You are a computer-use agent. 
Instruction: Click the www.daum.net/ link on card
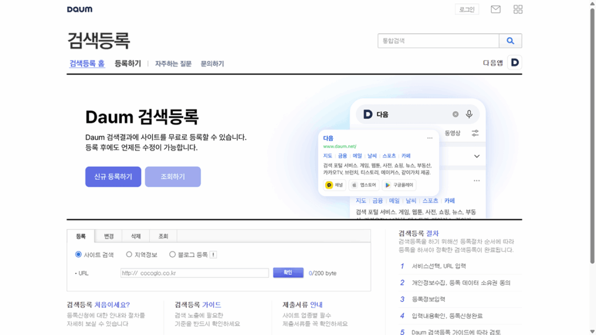pyautogui.click(x=340, y=146)
